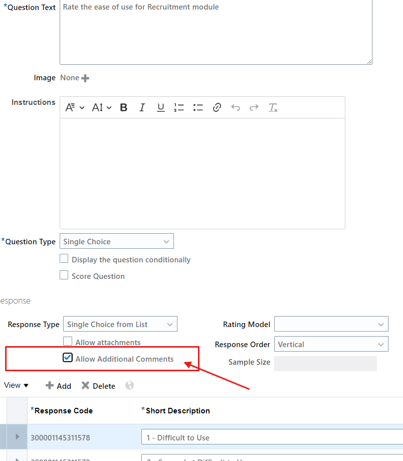Enable Display the question conditionally

[64, 258]
